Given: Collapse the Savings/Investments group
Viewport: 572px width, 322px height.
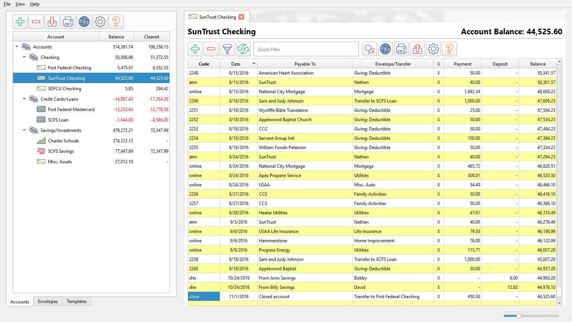Looking at the screenshot, I should 24,130.
